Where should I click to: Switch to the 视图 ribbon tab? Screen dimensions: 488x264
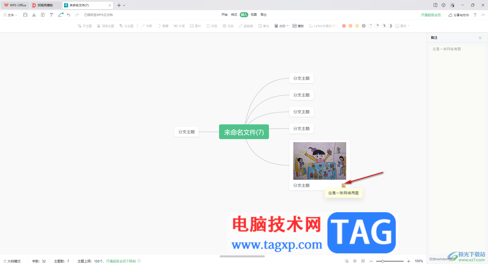254,15
